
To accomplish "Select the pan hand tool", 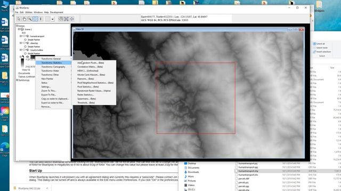I will [24, 19].
